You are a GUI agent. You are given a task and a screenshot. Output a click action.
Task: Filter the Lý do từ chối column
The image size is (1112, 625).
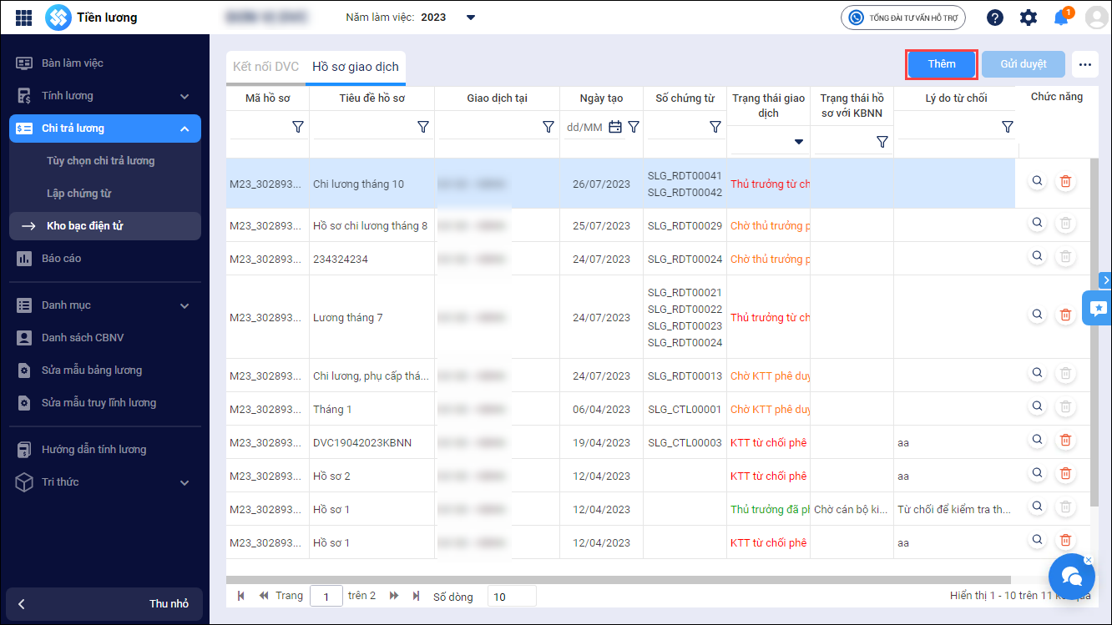[1007, 127]
